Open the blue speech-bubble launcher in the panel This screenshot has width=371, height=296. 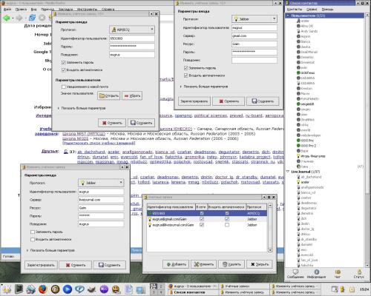pos(79,289)
